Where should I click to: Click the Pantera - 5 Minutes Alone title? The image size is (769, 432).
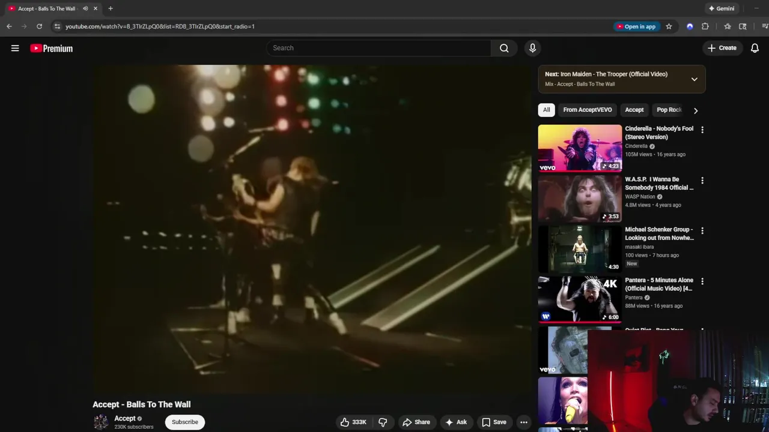tap(658, 284)
